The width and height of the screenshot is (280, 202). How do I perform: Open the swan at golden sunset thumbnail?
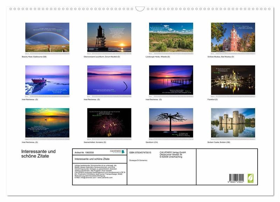[47, 123]
